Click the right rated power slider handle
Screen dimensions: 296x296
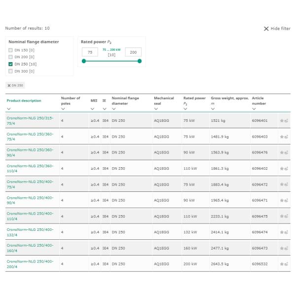140,61
